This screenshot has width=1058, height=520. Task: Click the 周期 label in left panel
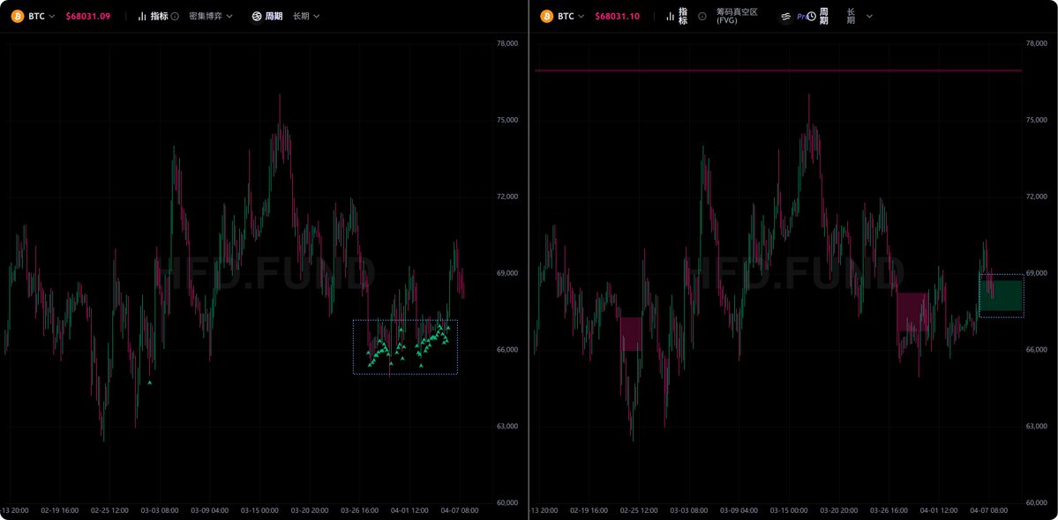pos(274,16)
